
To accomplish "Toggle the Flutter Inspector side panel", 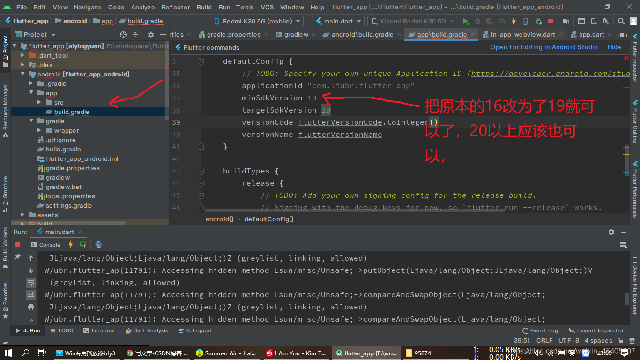I will pos(636,66).
